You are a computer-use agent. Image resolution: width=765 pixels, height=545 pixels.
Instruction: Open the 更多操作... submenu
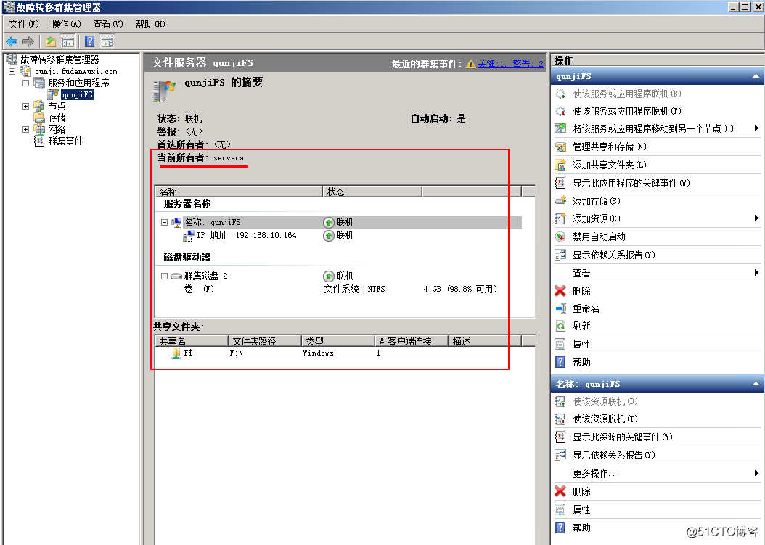coord(595,472)
